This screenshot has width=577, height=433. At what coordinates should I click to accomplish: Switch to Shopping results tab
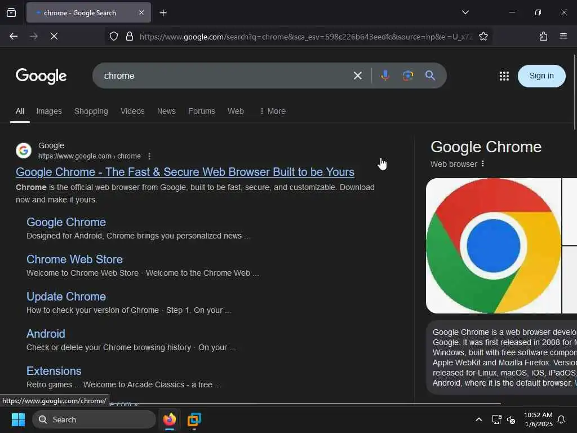[x=91, y=111]
